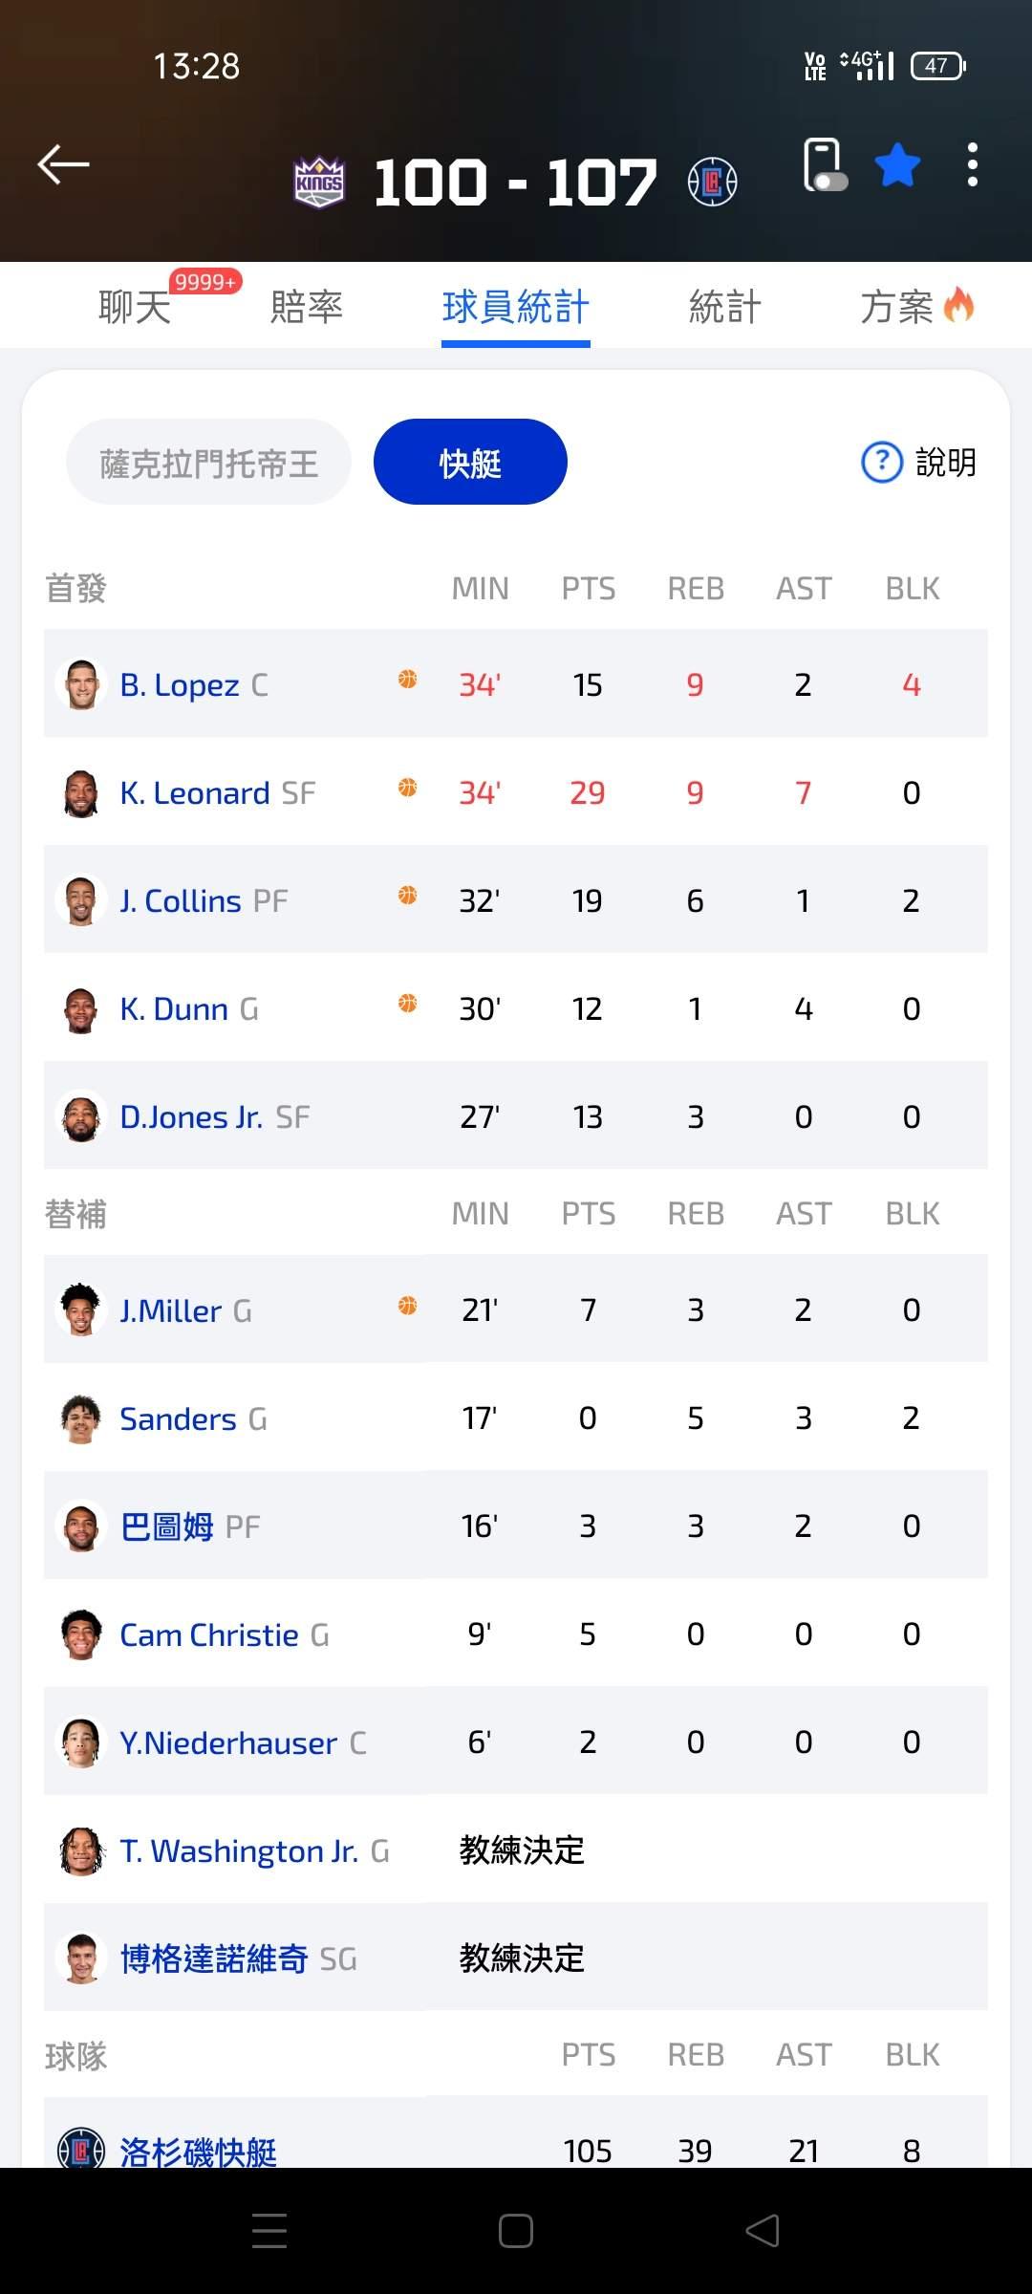Image resolution: width=1032 pixels, height=2294 pixels.
Task: Open the 洛杉磯快艇 team link
Action: click(198, 2151)
